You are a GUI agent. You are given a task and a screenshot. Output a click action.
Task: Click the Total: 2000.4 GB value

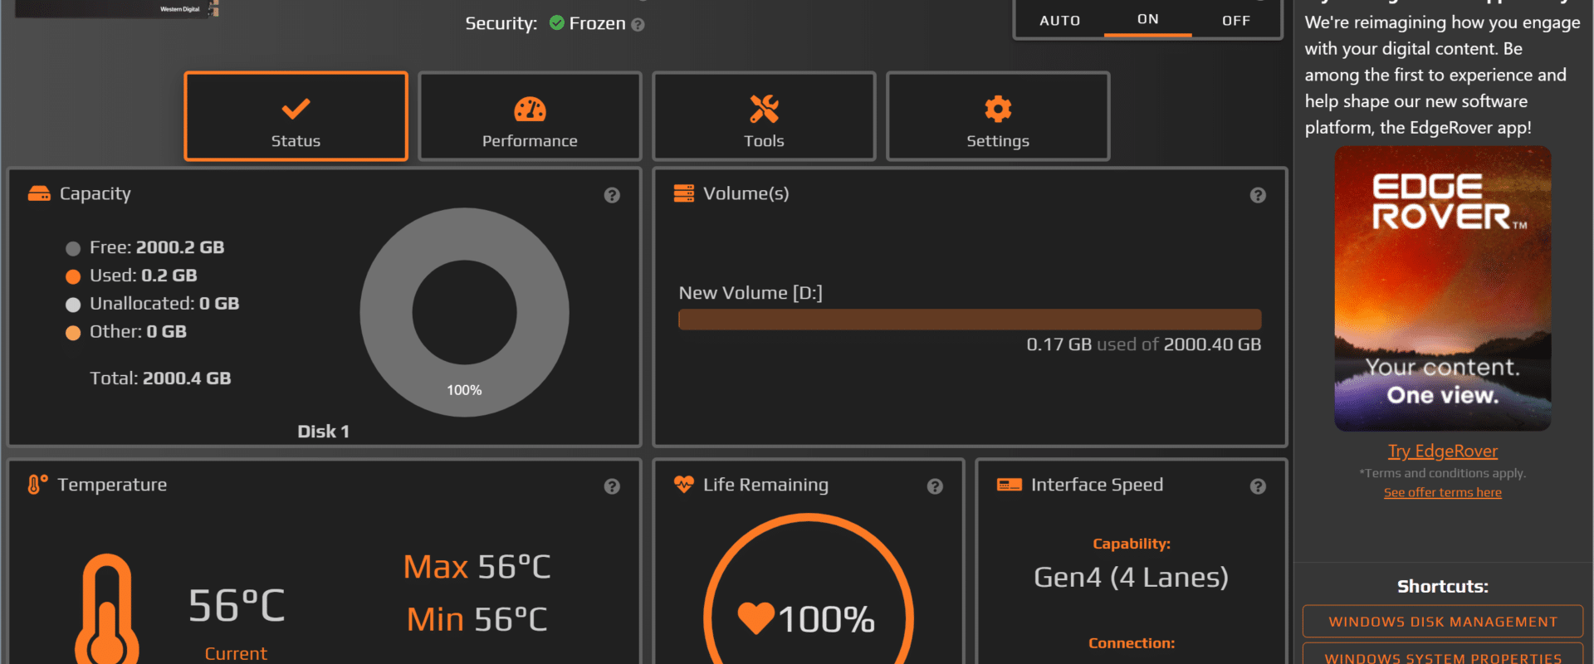pos(160,378)
